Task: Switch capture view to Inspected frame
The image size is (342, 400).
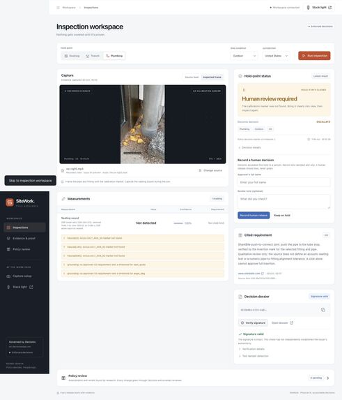Action: tap(212, 77)
